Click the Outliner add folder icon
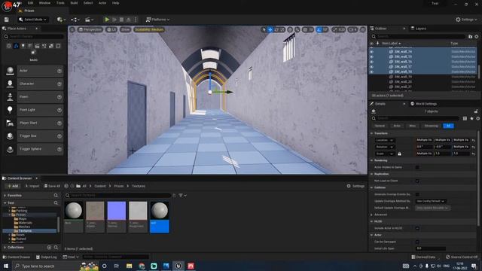Screen dimensions: 482x271 pos(470,37)
